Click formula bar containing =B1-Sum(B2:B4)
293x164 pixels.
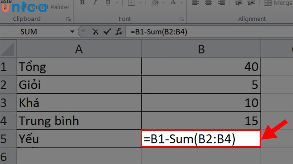pos(209,32)
